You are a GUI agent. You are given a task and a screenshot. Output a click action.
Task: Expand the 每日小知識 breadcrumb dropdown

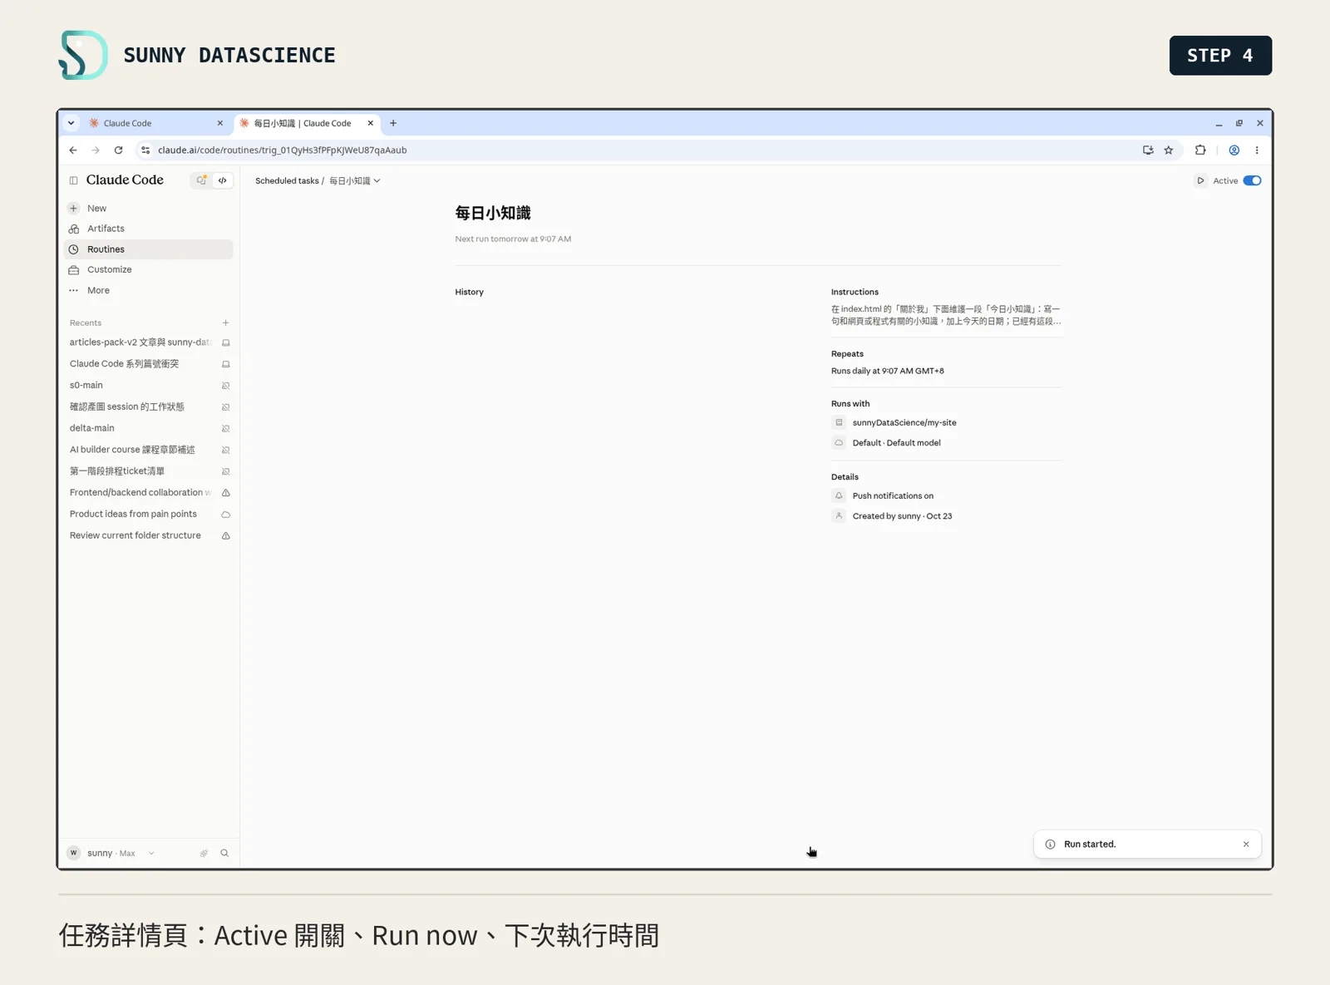coord(355,180)
